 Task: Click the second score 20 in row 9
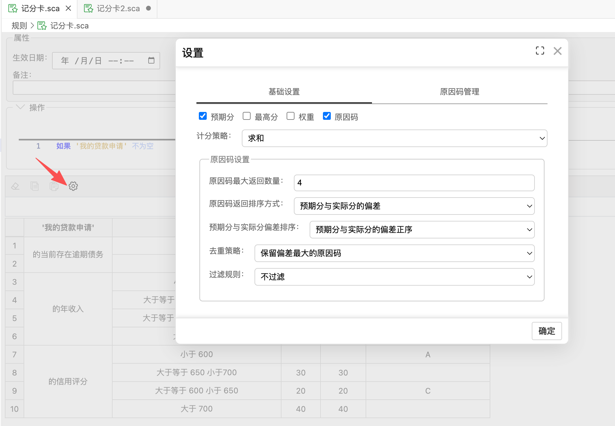click(x=343, y=391)
